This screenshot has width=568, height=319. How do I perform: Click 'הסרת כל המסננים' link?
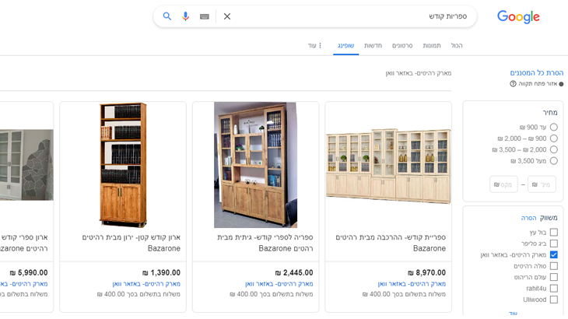(x=536, y=73)
